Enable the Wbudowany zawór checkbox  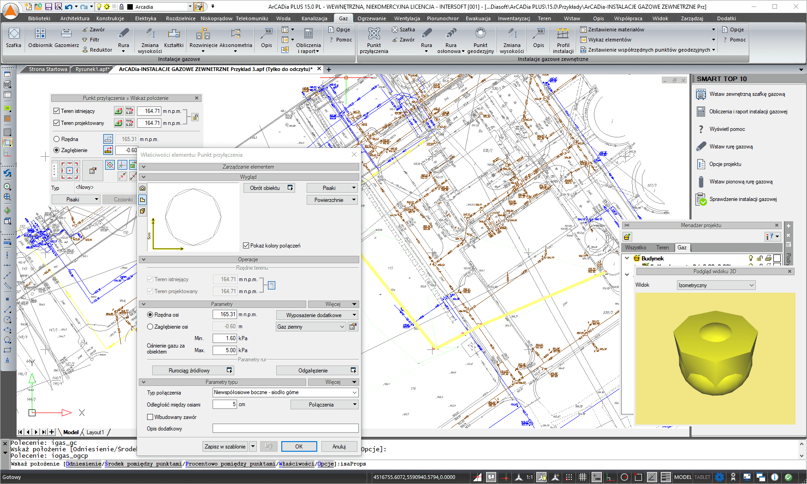pyautogui.click(x=150, y=417)
